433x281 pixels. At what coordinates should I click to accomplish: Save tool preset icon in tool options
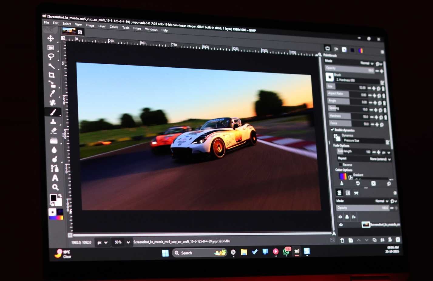point(342,183)
